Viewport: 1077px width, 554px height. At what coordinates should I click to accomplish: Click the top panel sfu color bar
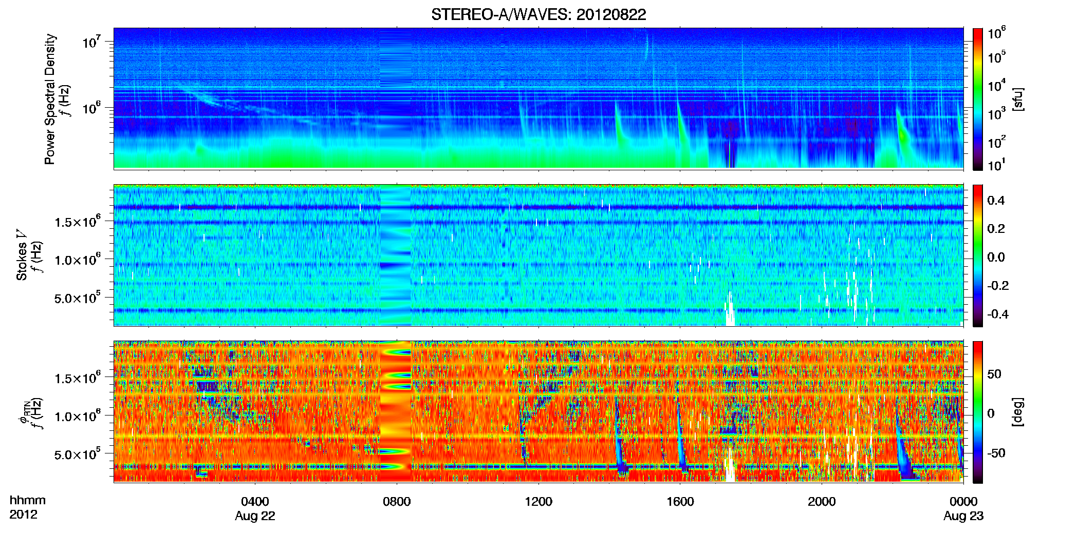(978, 99)
